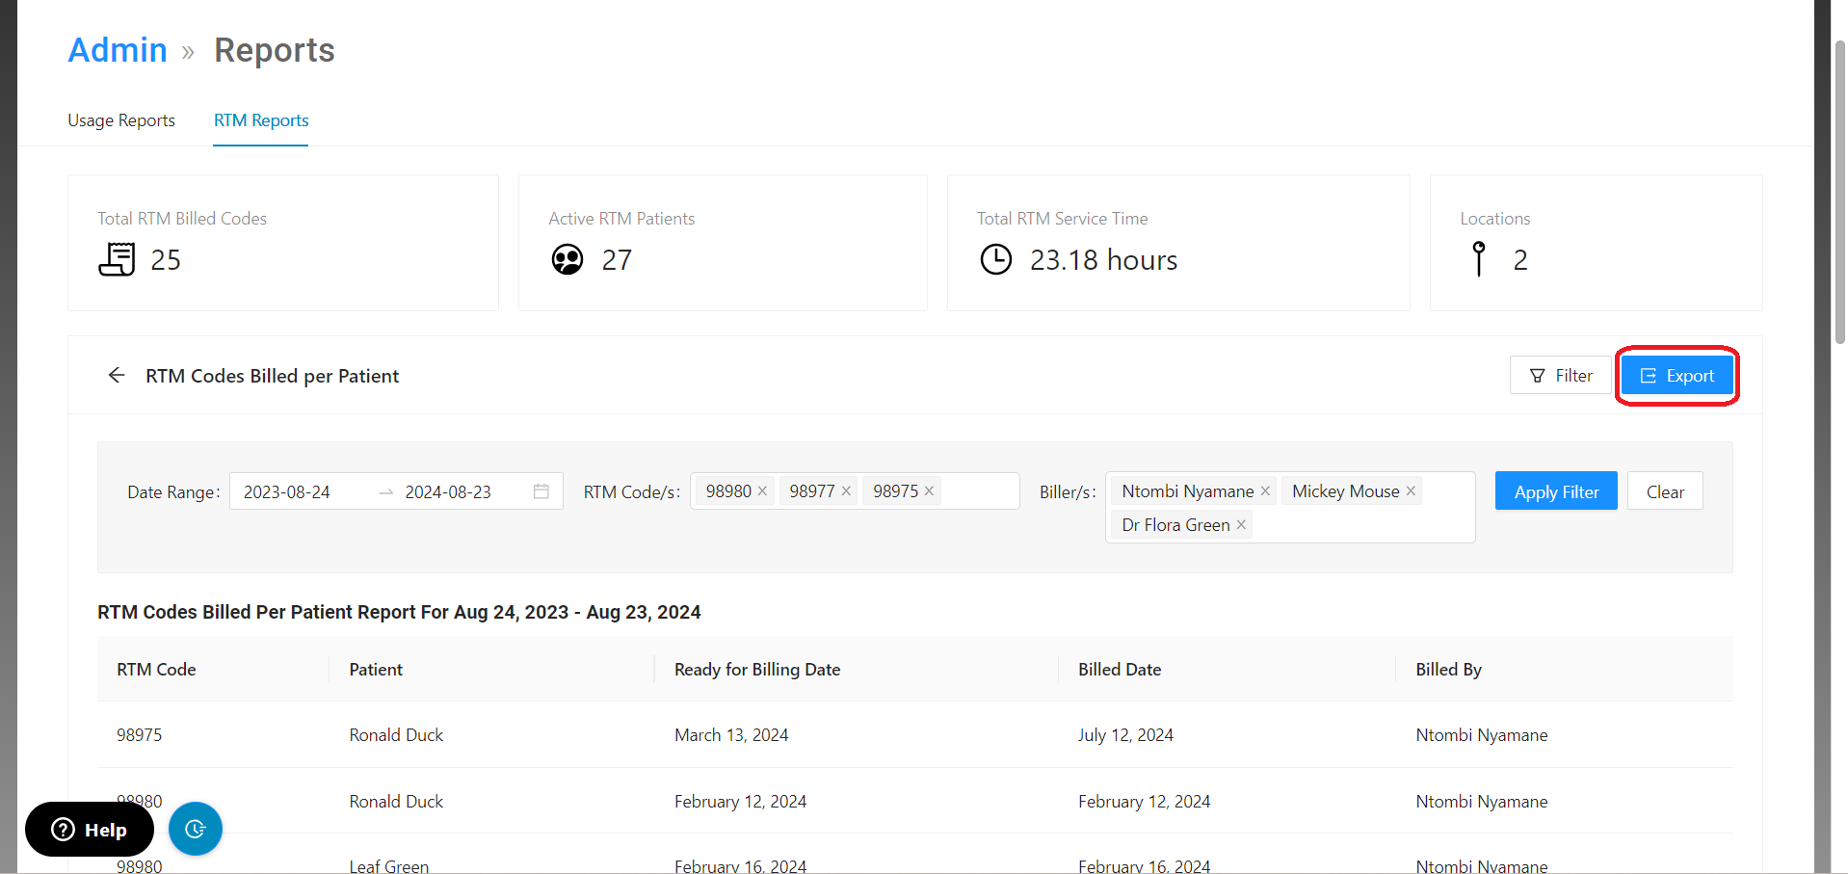Click the round blue clock icon button
This screenshot has height=874, width=1848.
[x=196, y=829]
